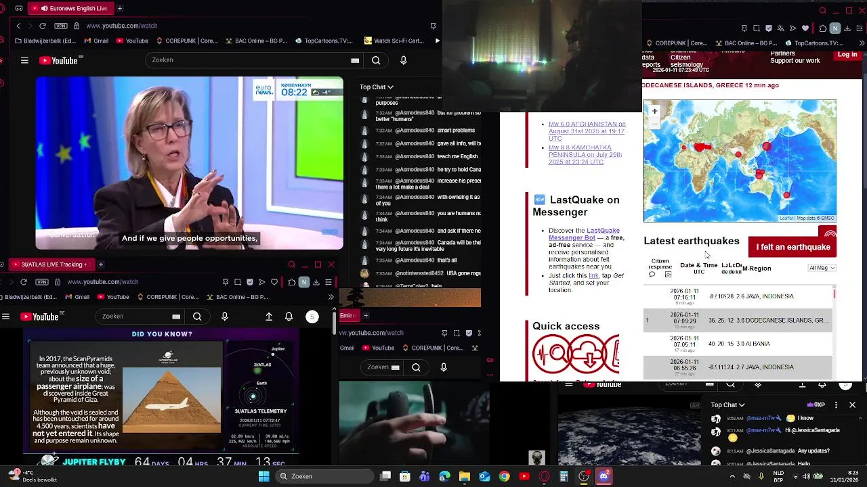867x487 pixels.
Task: Start voice search in Euronews YouTube window
Action: (x=404, y=60)
